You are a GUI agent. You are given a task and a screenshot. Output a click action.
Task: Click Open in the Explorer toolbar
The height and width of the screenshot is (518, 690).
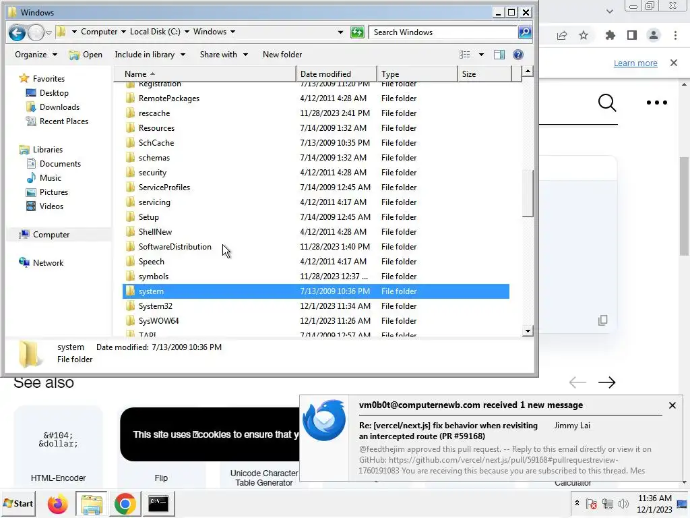(86, 55)
